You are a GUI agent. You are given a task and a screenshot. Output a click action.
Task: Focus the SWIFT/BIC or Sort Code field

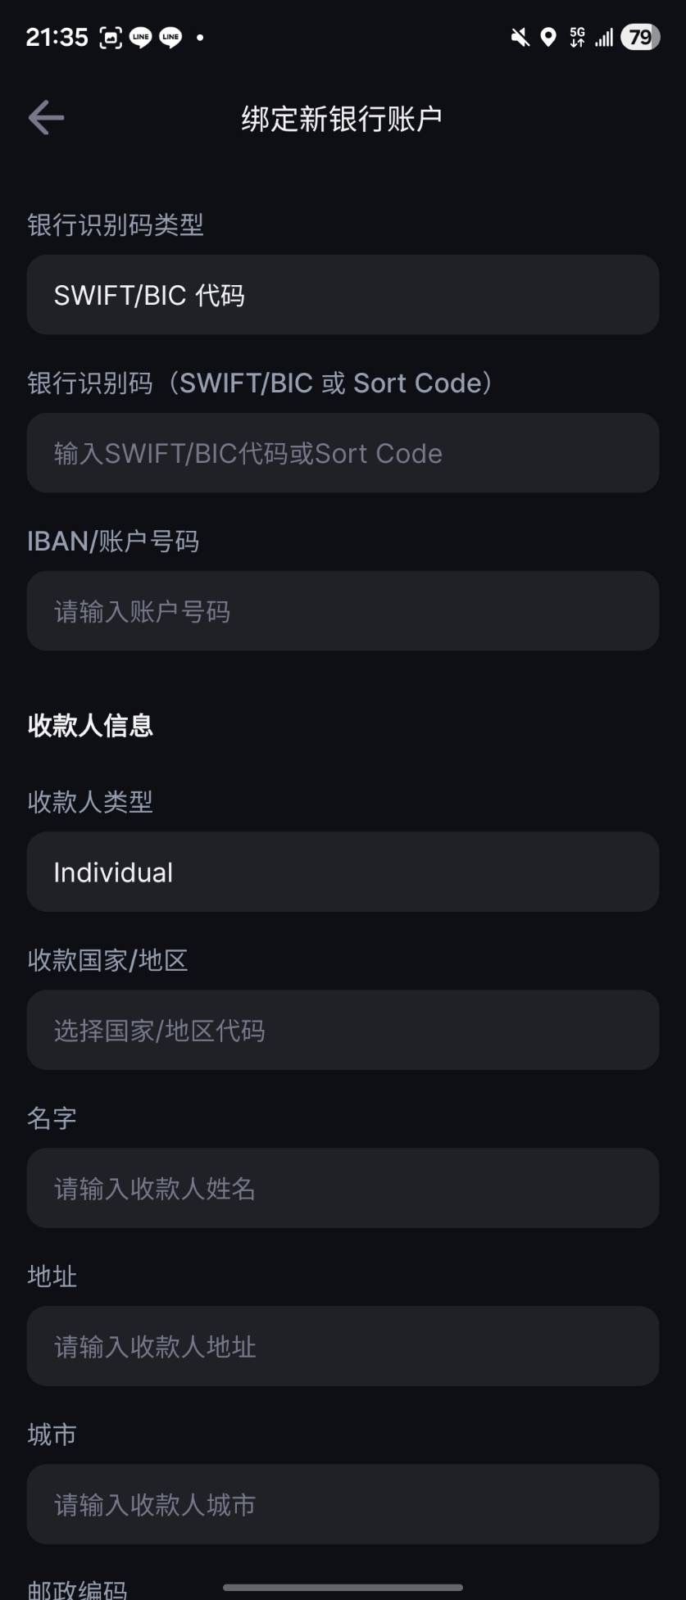343,453
